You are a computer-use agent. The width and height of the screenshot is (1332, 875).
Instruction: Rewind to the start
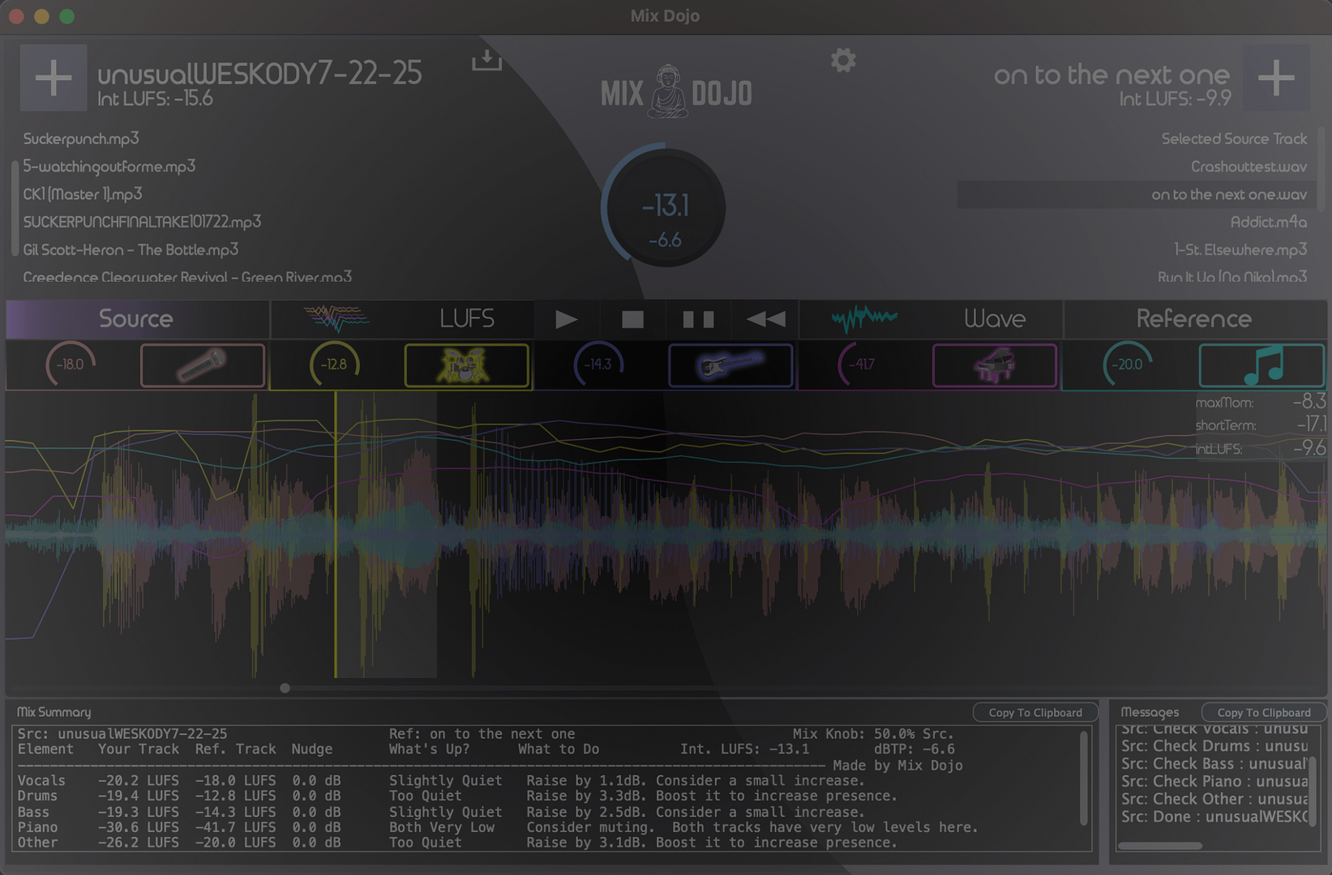(x=765, y=319)
